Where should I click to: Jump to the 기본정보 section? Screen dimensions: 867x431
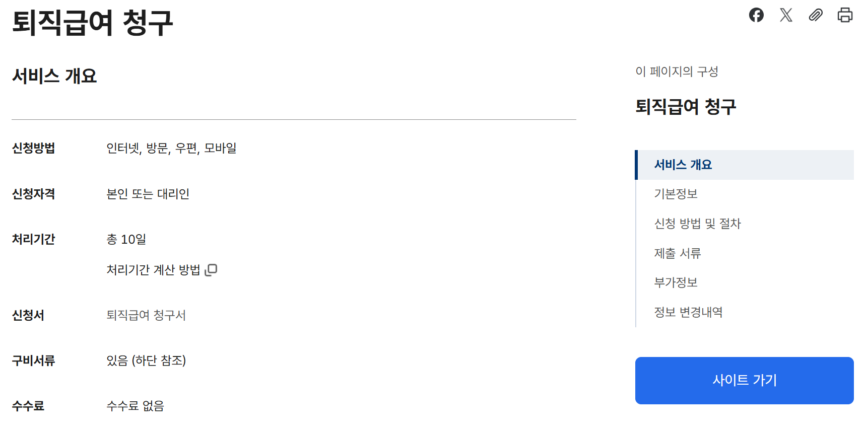(x=676, y=194)
